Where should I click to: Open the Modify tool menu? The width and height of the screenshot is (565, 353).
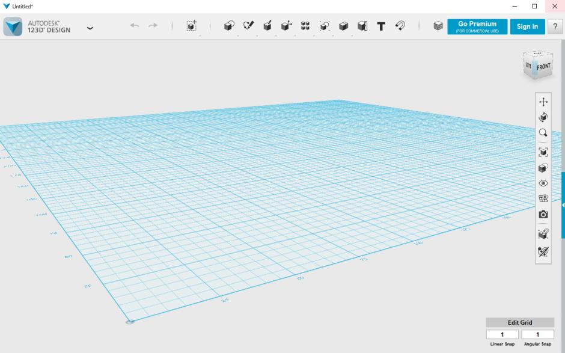pyautogui.click(x=287, y=26)
